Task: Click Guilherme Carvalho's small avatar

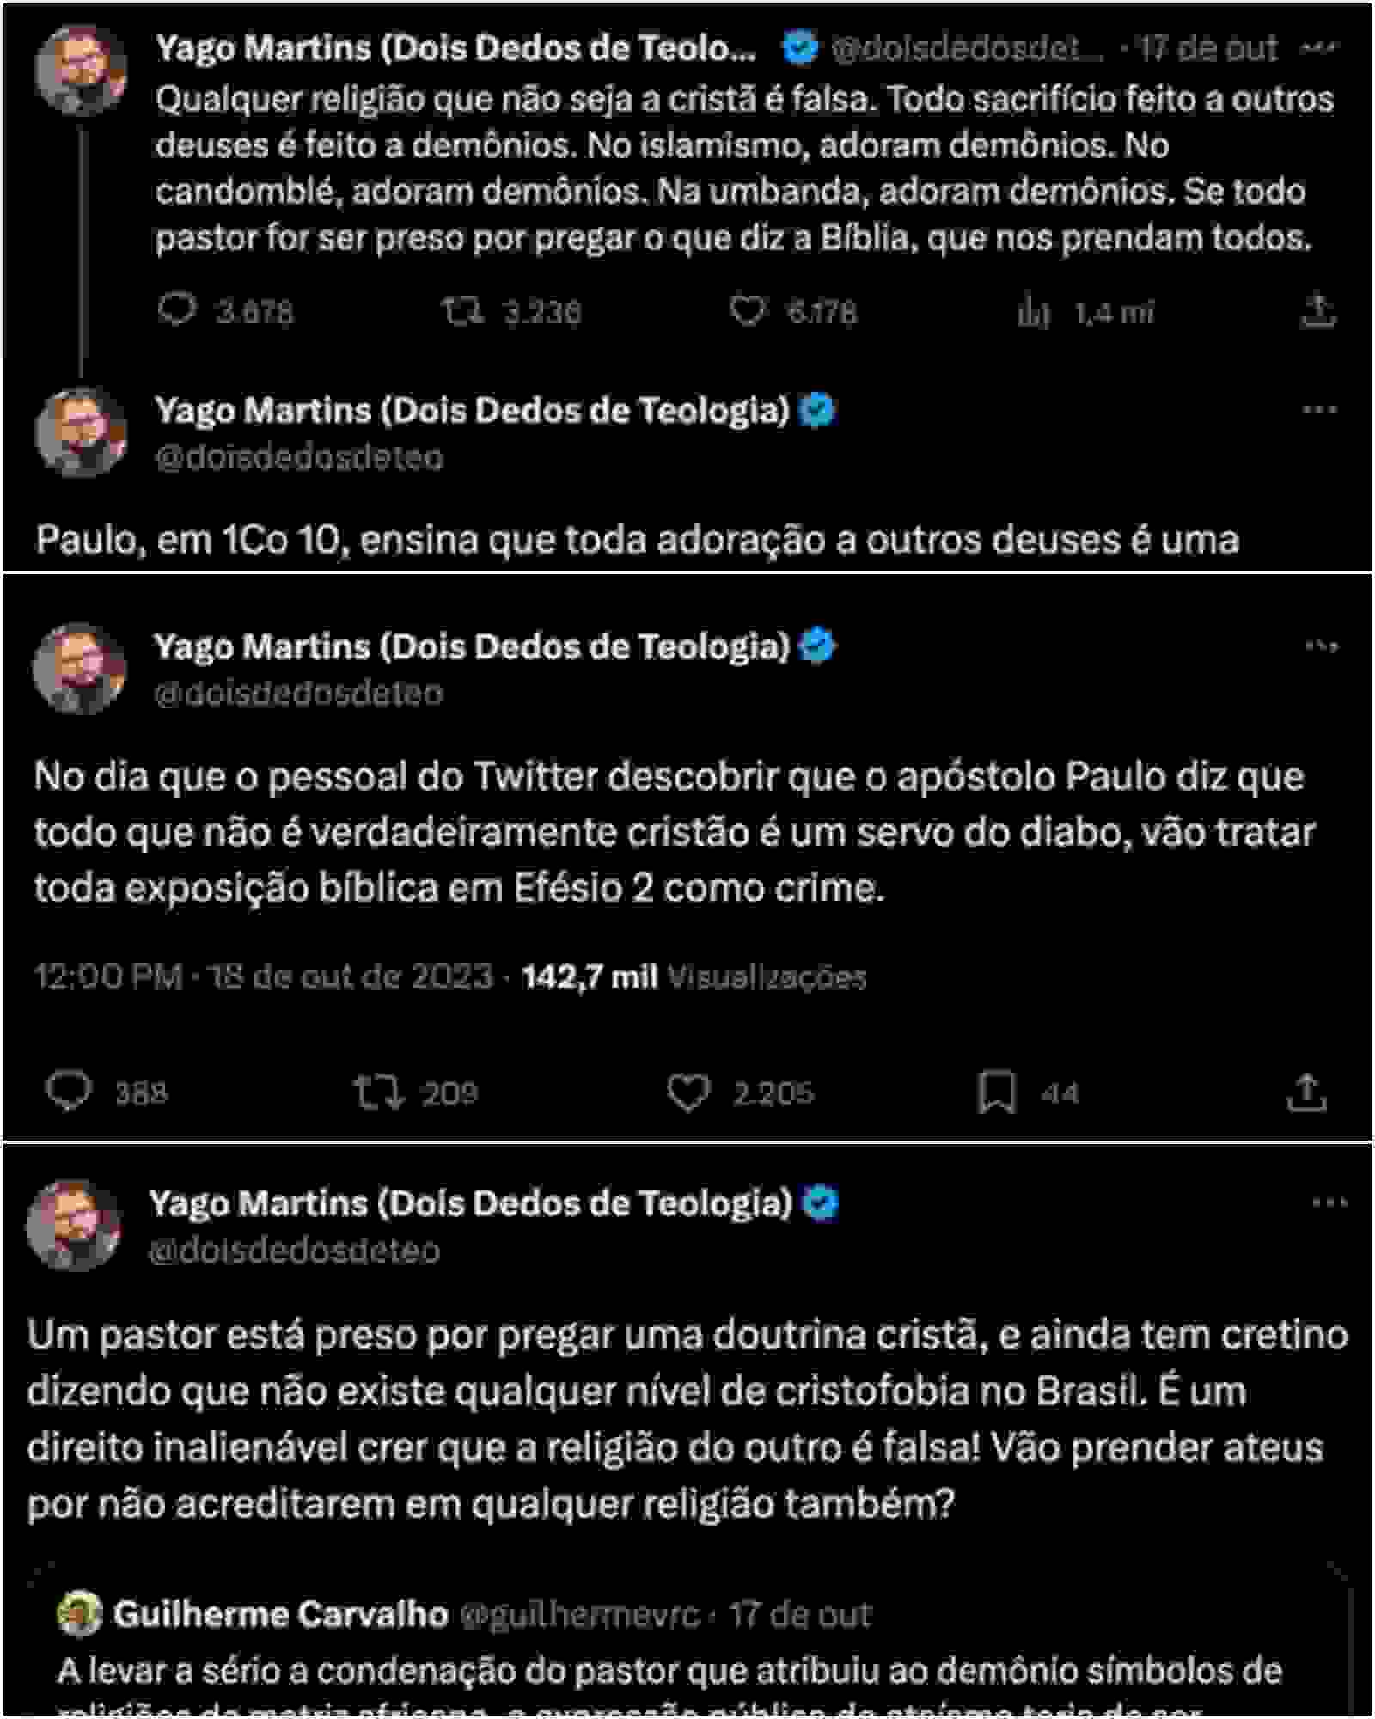Action: pos(79,1613)
